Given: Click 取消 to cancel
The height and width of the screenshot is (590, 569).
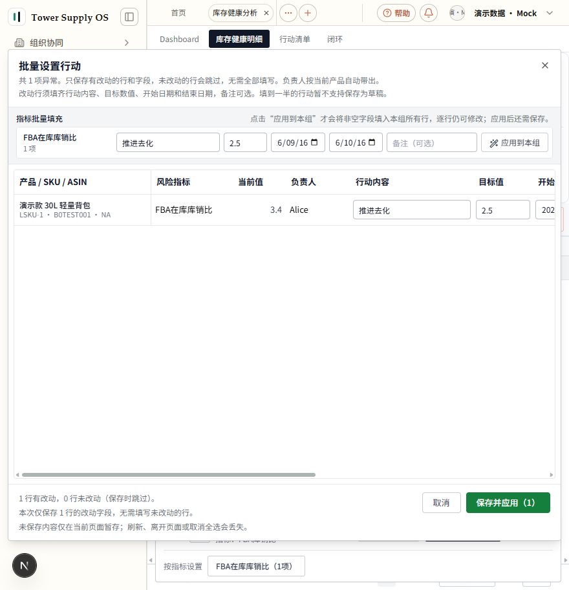Looking at the screenshot, I should click(442, 503).
